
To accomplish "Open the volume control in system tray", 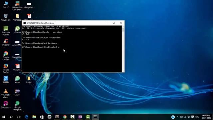I will tap(189, 117).
